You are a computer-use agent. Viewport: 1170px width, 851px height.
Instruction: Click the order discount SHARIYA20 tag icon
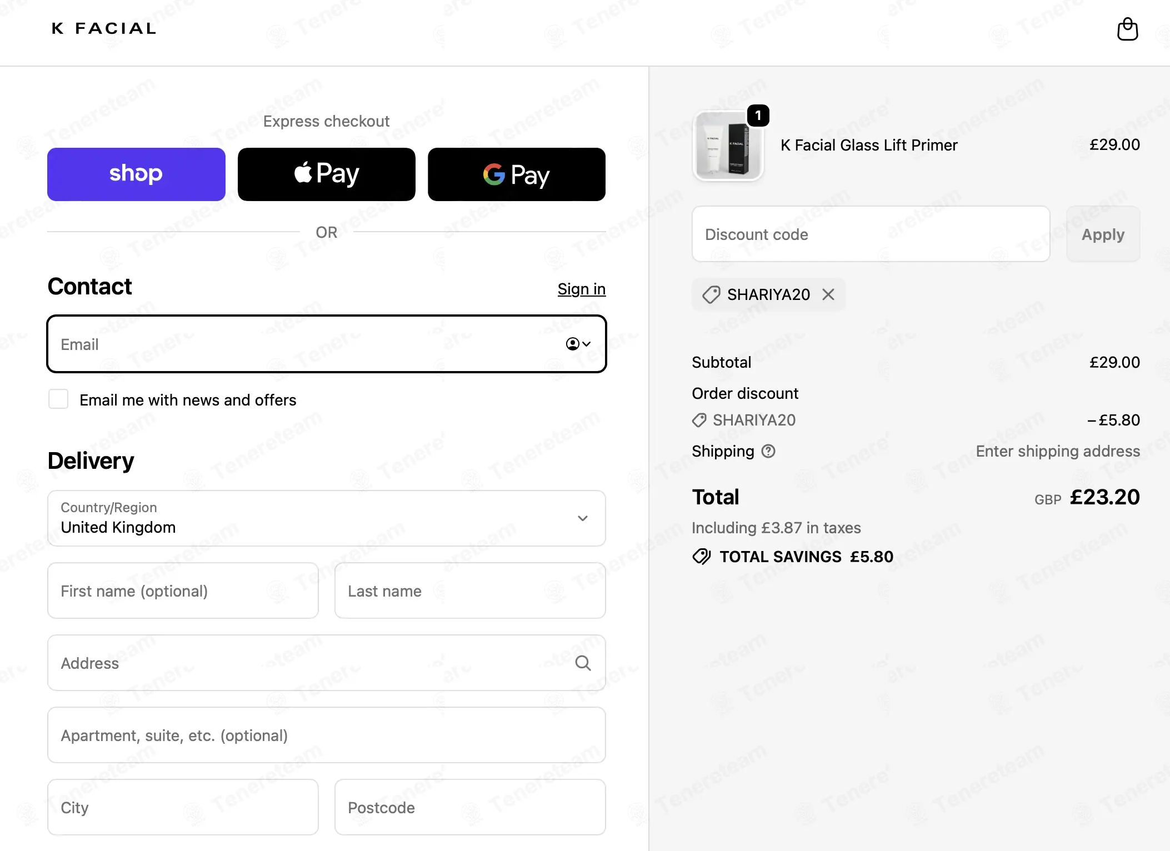coord(699,420)
